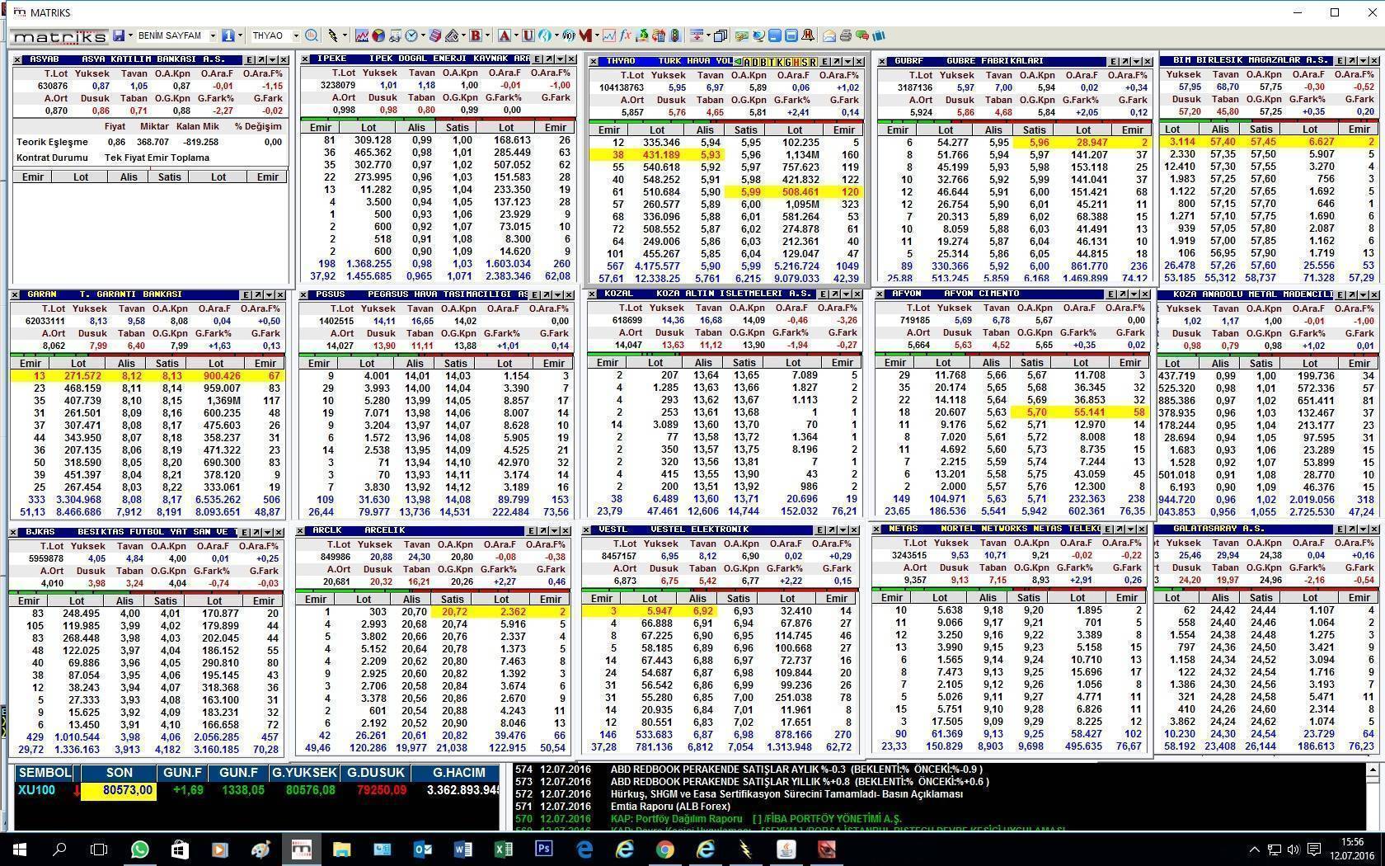Screen dimensions: 1385x866
Task: Click the magnifier icon beside THYAO box
Action: 311,35
